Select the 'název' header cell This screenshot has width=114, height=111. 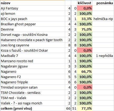tap(33, 3)
